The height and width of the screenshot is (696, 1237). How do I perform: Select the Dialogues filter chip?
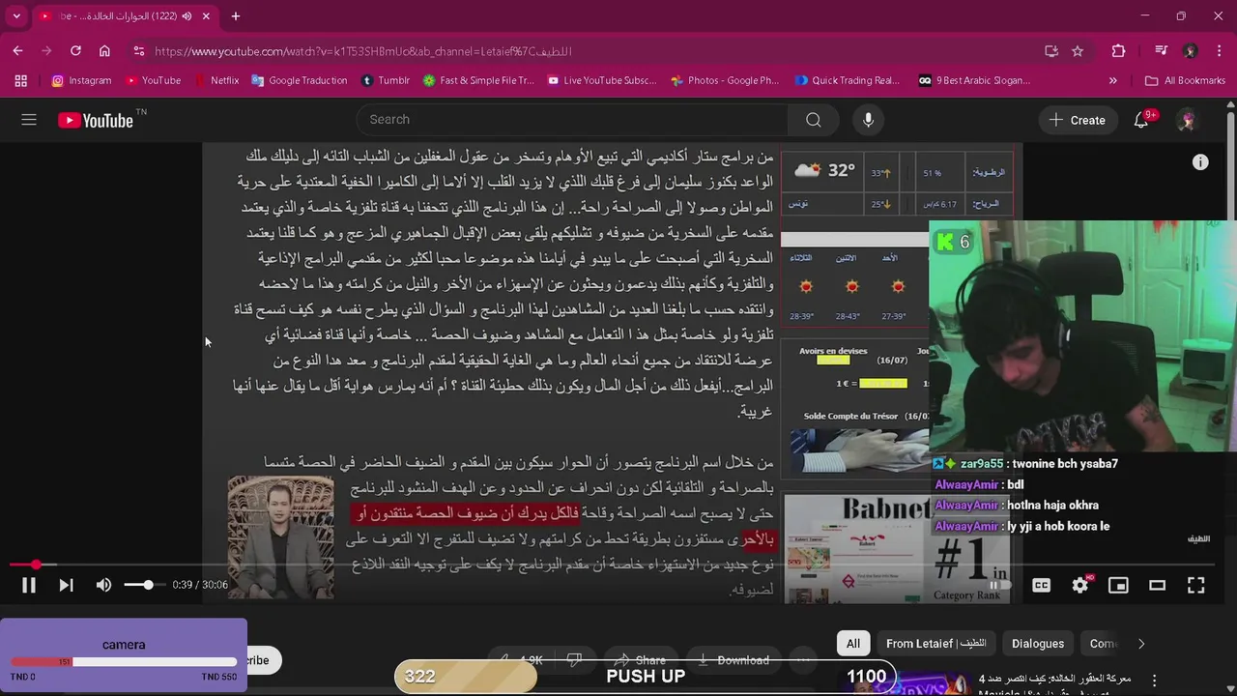(x=1038, y=644)
